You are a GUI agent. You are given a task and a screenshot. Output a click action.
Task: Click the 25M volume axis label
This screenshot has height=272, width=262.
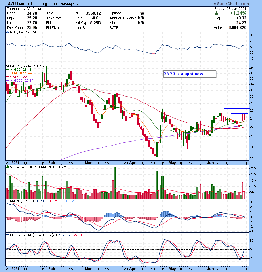[253, 168]
